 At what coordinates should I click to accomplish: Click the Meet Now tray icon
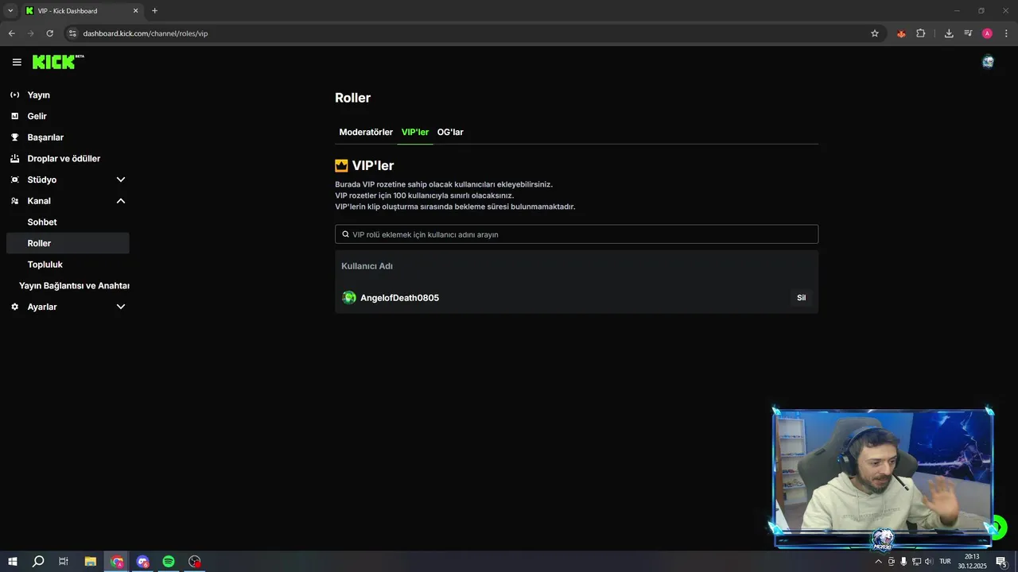[891, 562]
